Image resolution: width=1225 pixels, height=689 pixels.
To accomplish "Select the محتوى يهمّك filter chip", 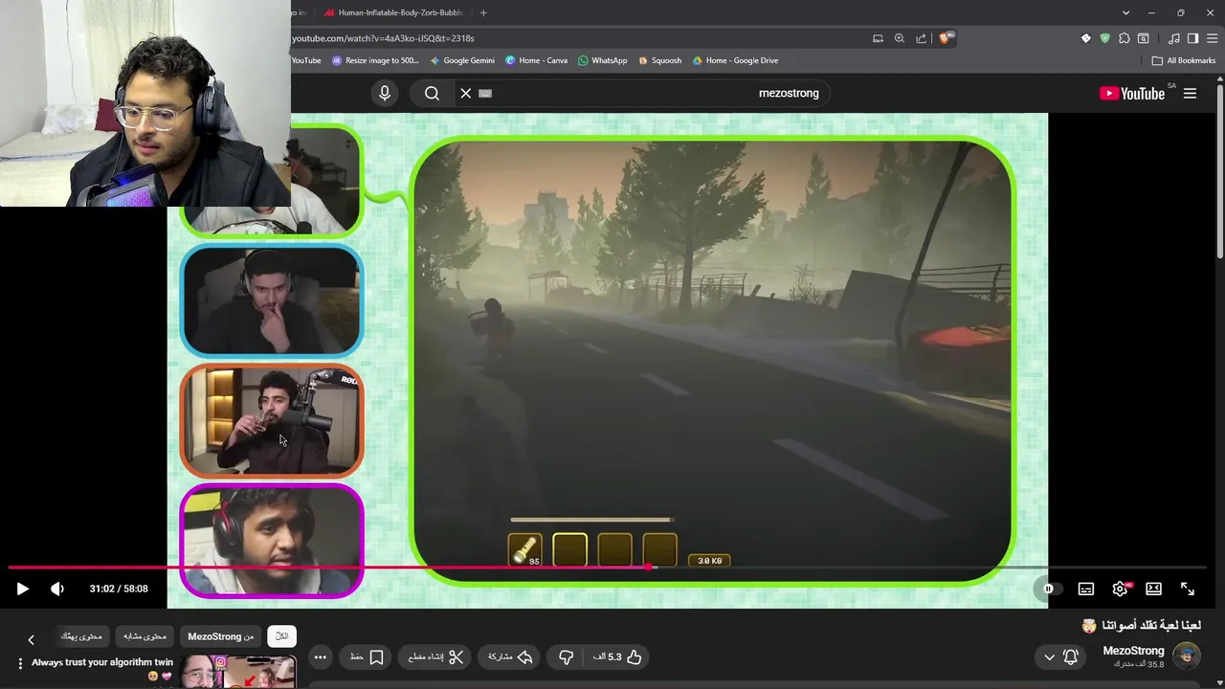I will 81,636.
